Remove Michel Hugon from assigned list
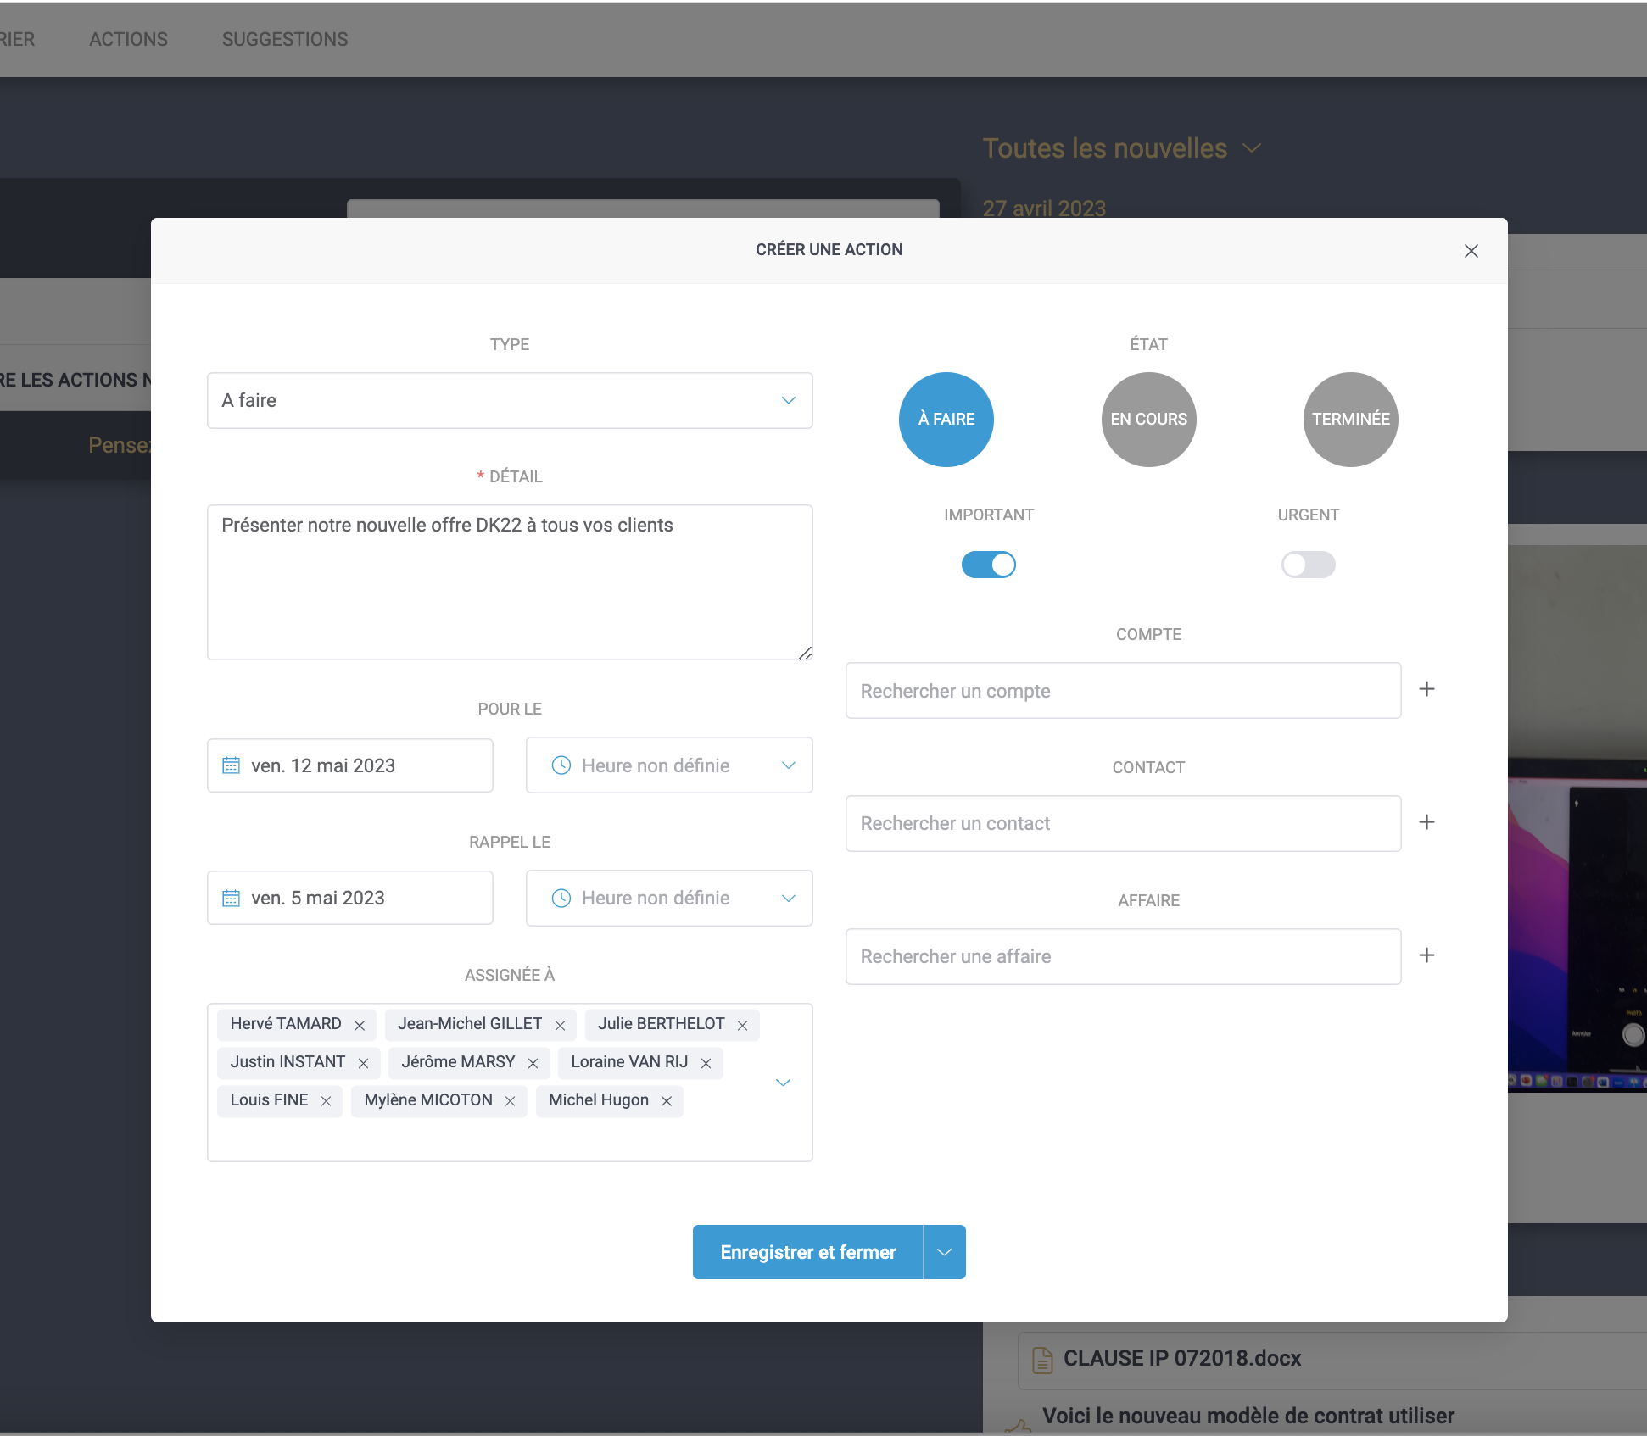The height and width of the screenshot is (1436, 1647). click(667, 1101)
